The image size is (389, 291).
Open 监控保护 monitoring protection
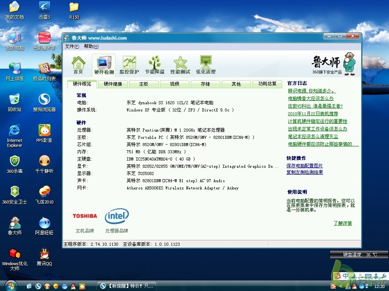click(129, 64)
